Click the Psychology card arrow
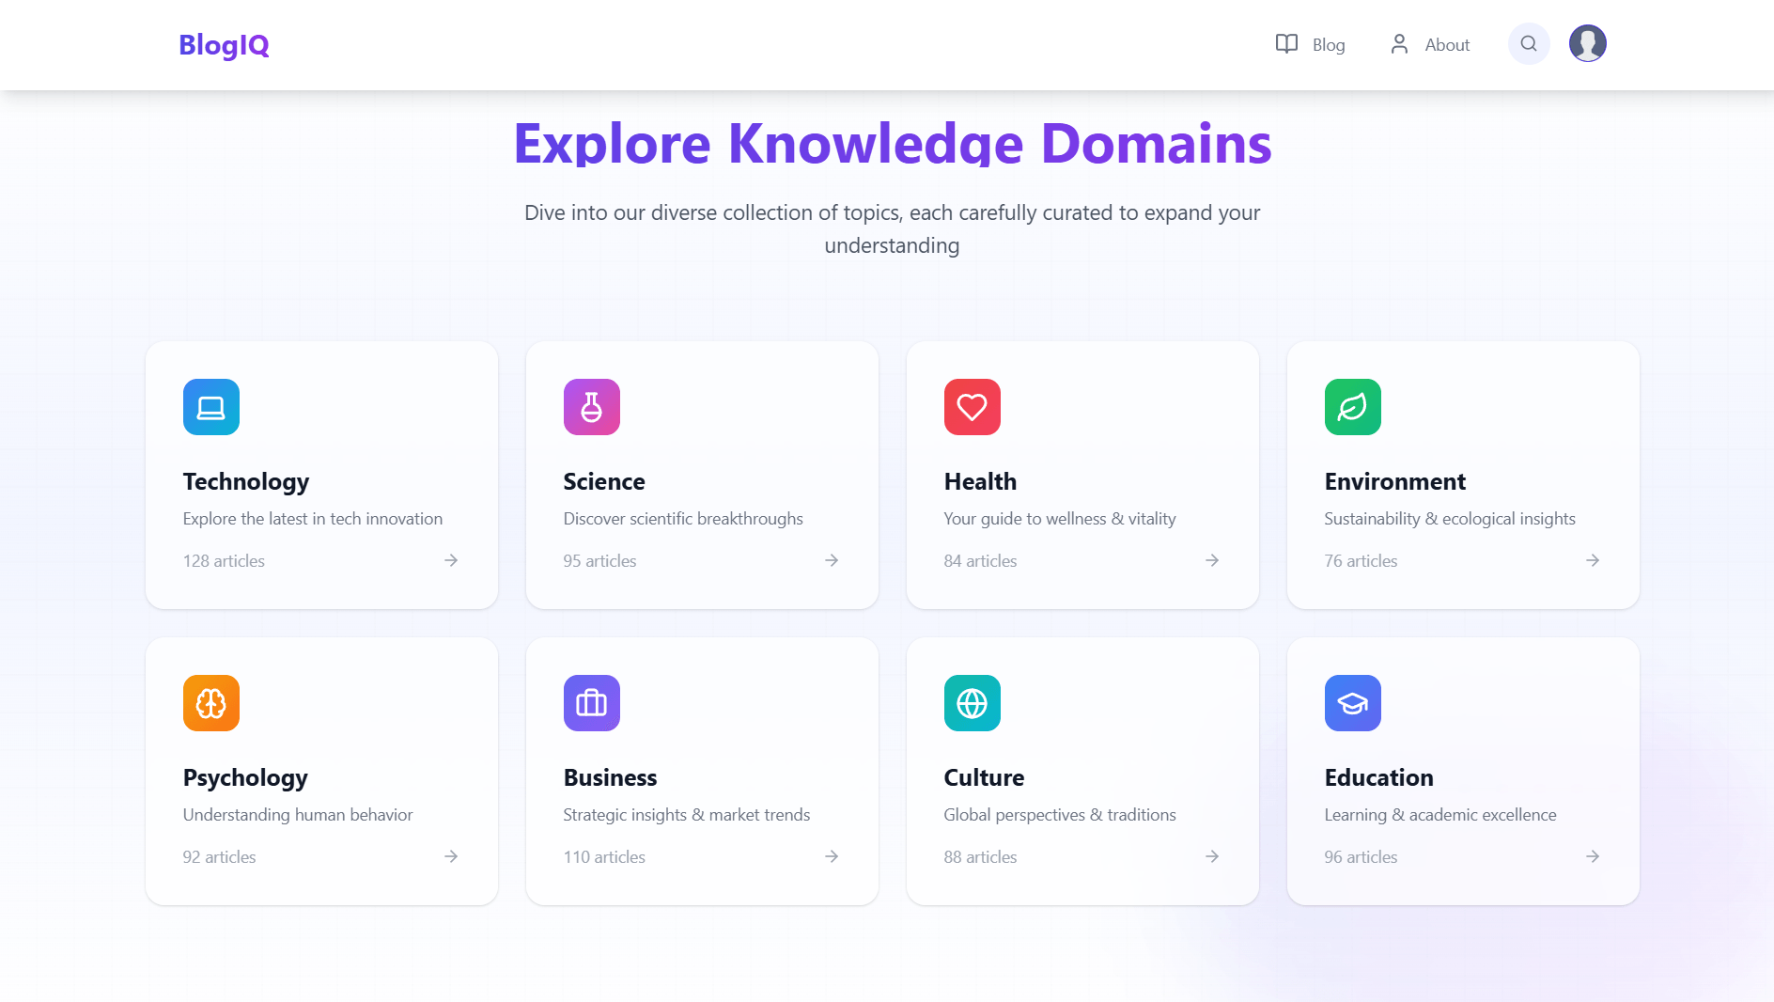This screenshot has width=1774, height=1002. (x=451, y=856)
